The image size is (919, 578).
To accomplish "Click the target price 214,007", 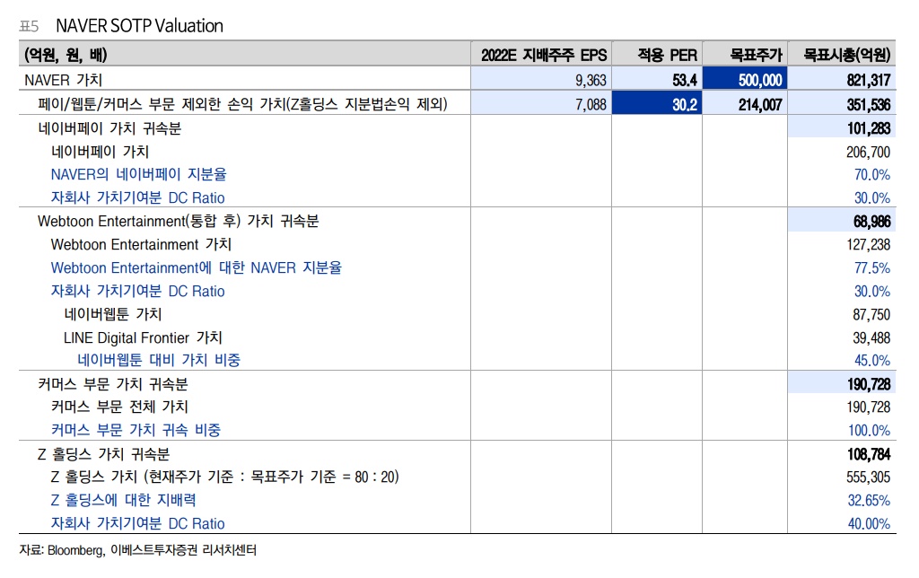I will tap(760, 104).
